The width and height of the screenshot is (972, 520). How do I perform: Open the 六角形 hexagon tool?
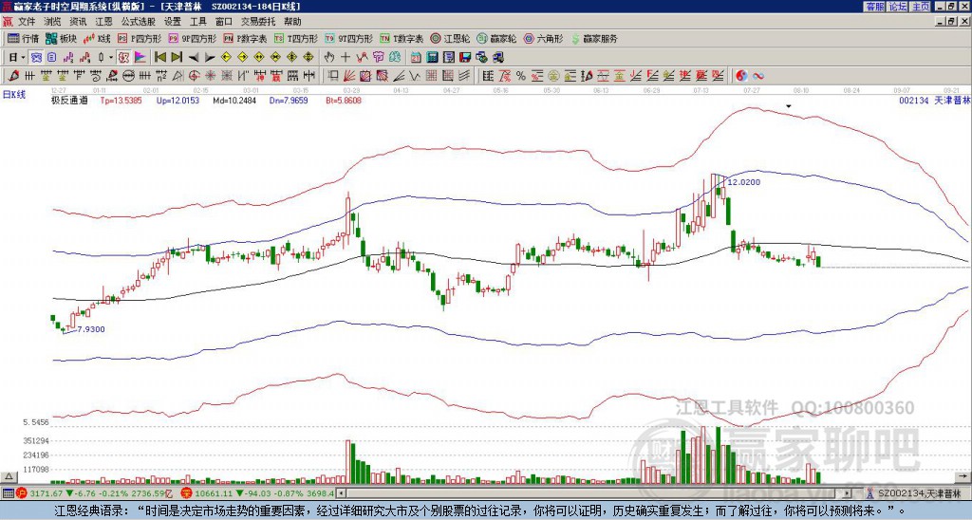(544, 38)
